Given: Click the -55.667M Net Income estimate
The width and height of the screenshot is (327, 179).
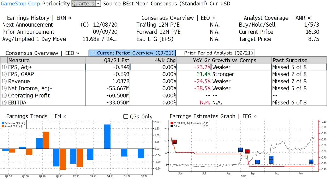Looking at the screenshot, I should click(118, 88).
